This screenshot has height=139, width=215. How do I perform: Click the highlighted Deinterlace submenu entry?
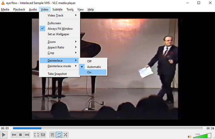point(59,60)
